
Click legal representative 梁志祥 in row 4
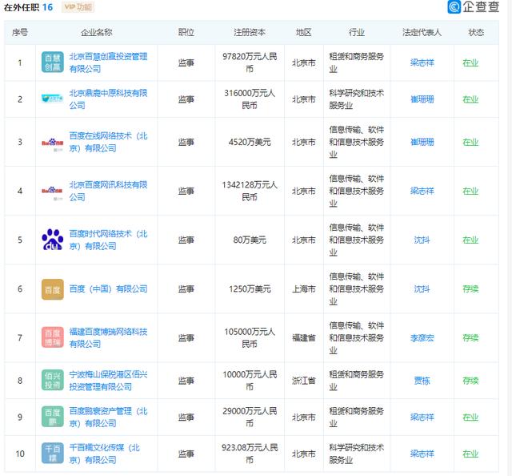coord(422,191)
